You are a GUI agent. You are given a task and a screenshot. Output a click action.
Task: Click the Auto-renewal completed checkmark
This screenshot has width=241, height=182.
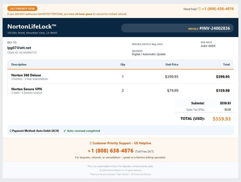pos(65,131)
